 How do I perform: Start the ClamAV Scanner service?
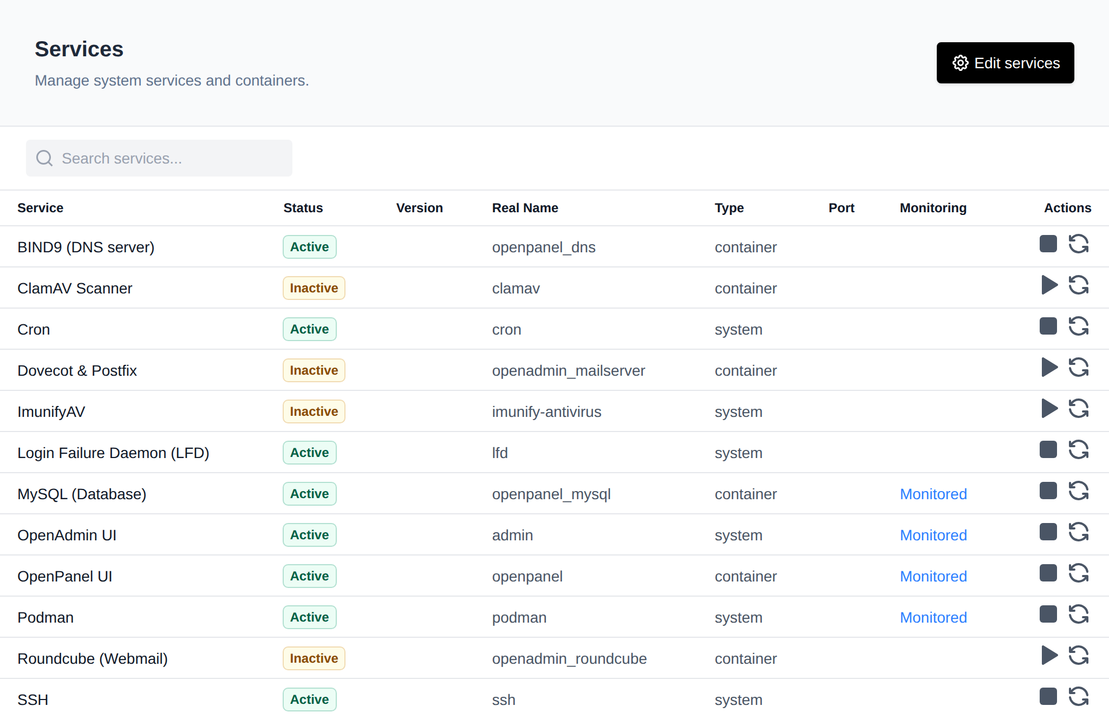(x=1049, y=285)
